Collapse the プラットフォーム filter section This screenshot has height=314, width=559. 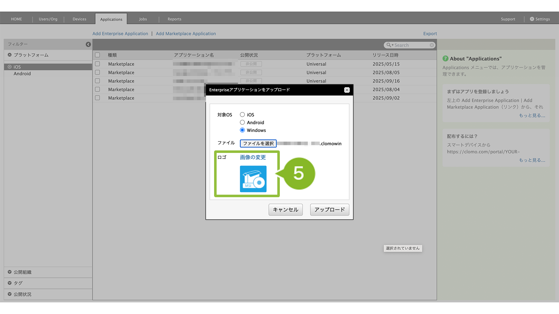[x=10, y=55]
